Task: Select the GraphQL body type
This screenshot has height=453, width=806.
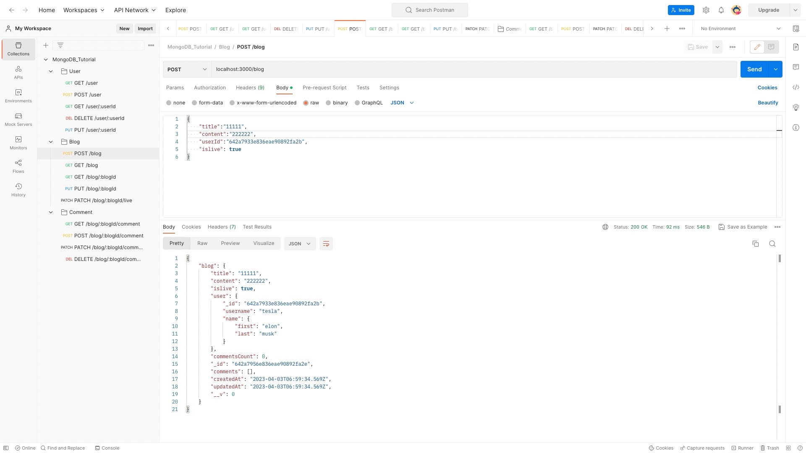Action: (357, 103)
